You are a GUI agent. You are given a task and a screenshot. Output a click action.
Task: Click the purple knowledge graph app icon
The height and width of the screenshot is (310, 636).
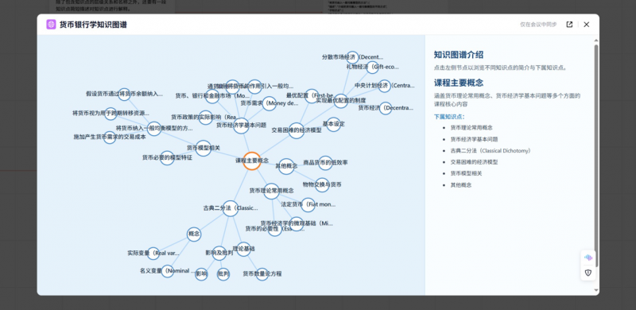tap(51, 25)
